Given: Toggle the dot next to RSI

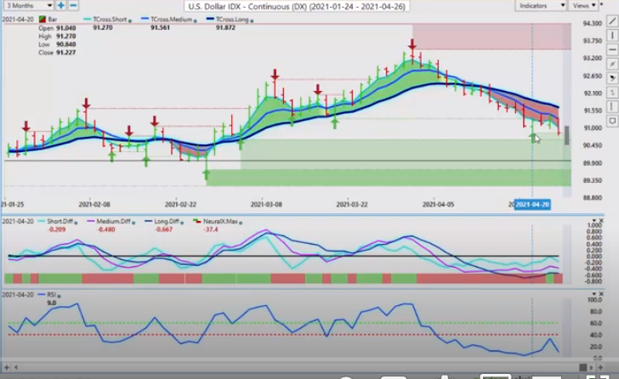Looking at the screenshot, I should pyautogui.click(x=59, y=296).
